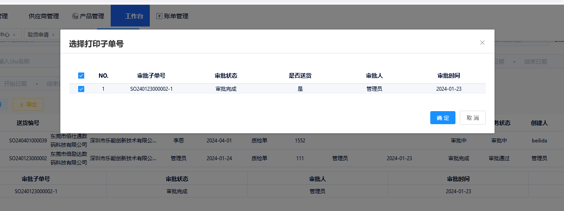Open the 开始日期 date picker
Image resolution: width=564 pixels, height=211 pixels.
pyautogui.click(x=15, y=84)
